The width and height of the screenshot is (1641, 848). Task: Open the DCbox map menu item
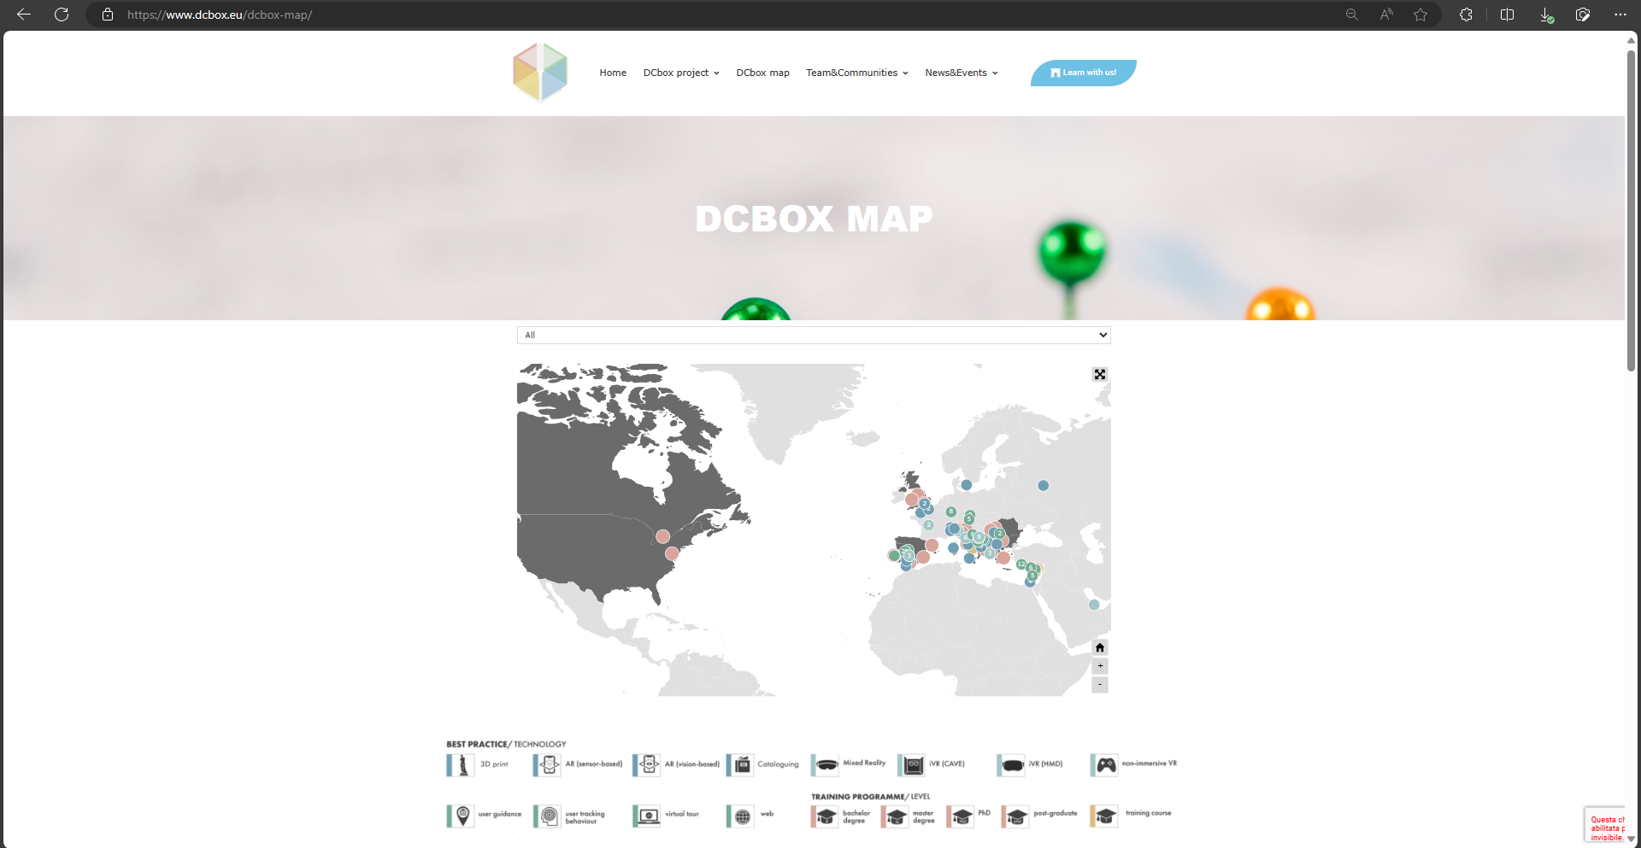[x=762, y=73]
